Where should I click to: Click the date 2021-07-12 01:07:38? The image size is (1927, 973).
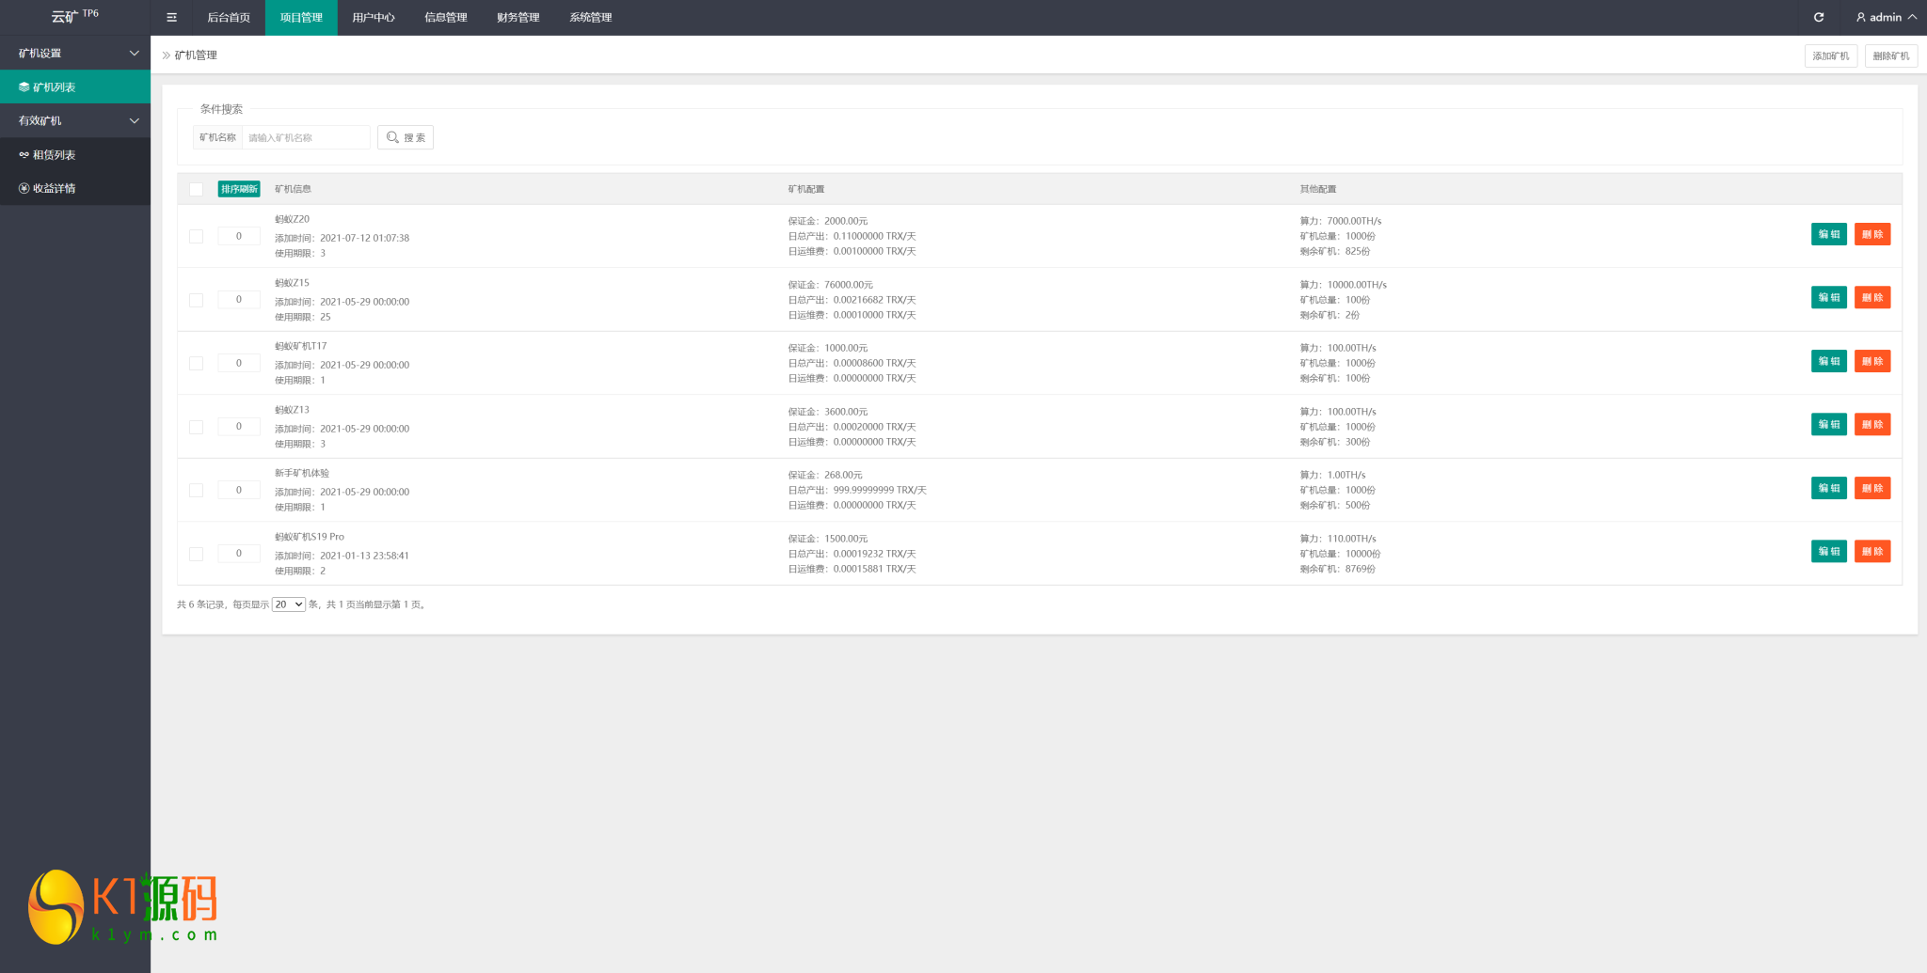(365, 238)
